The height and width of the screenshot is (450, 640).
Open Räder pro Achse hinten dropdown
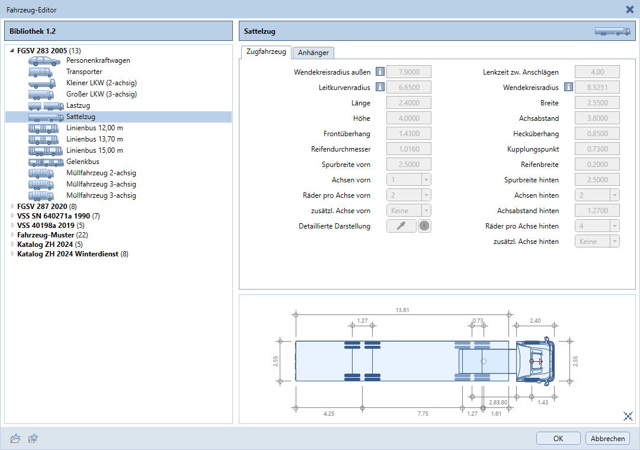597,226
